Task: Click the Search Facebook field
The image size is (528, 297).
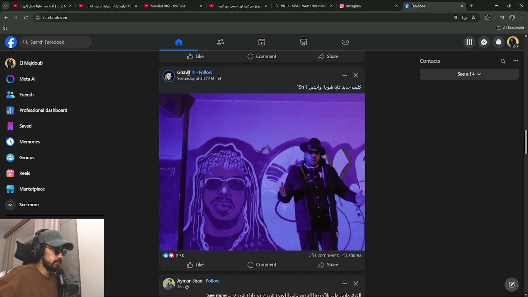Action: [x=56, y=42]
